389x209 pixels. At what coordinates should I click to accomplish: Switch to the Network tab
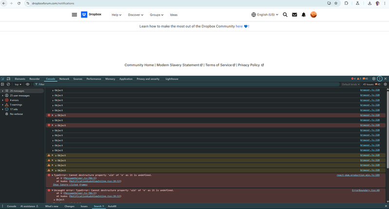point(64,79)
